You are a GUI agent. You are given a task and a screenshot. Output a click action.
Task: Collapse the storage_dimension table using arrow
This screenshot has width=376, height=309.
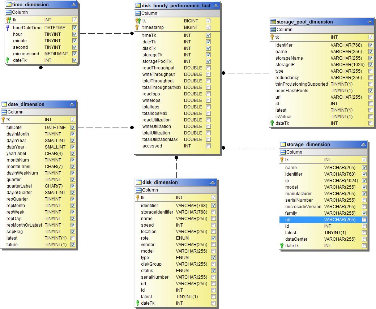point(363,145)
